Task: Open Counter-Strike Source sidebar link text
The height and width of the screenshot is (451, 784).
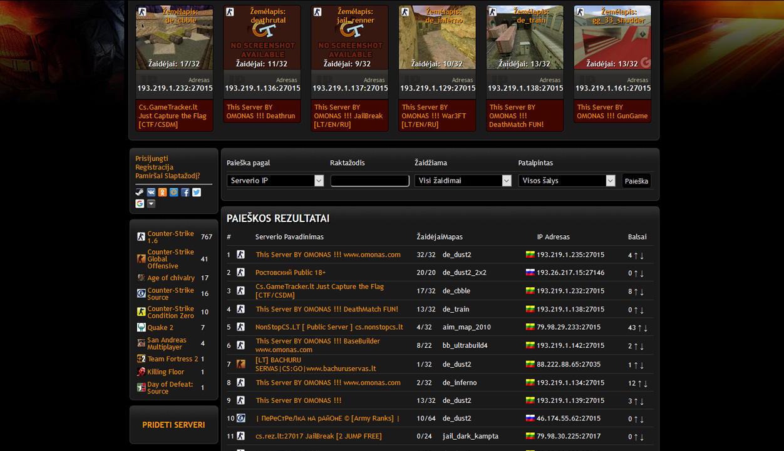Action: pyautogui.click(x=170, y=293)
